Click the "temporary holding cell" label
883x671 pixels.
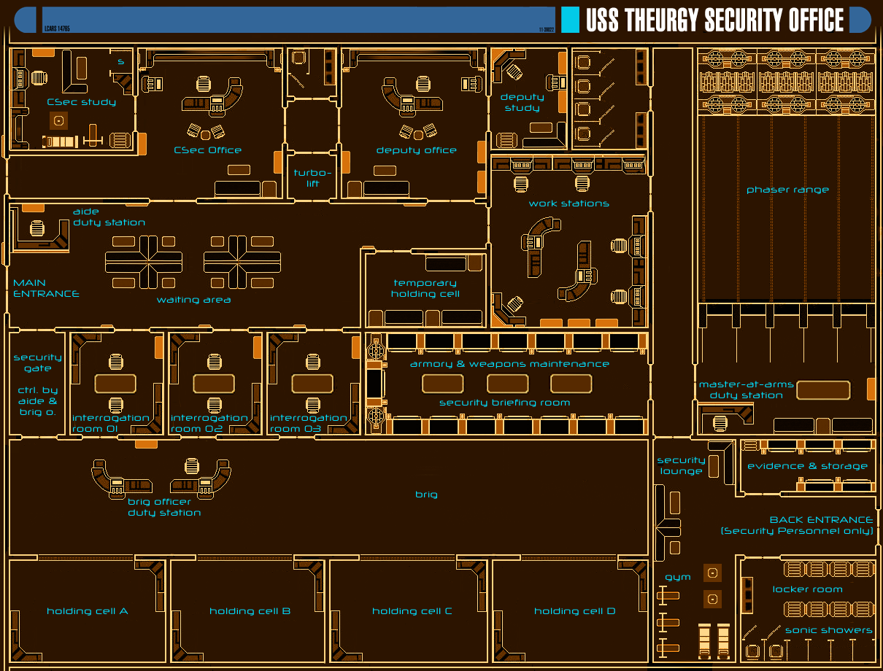425,288
